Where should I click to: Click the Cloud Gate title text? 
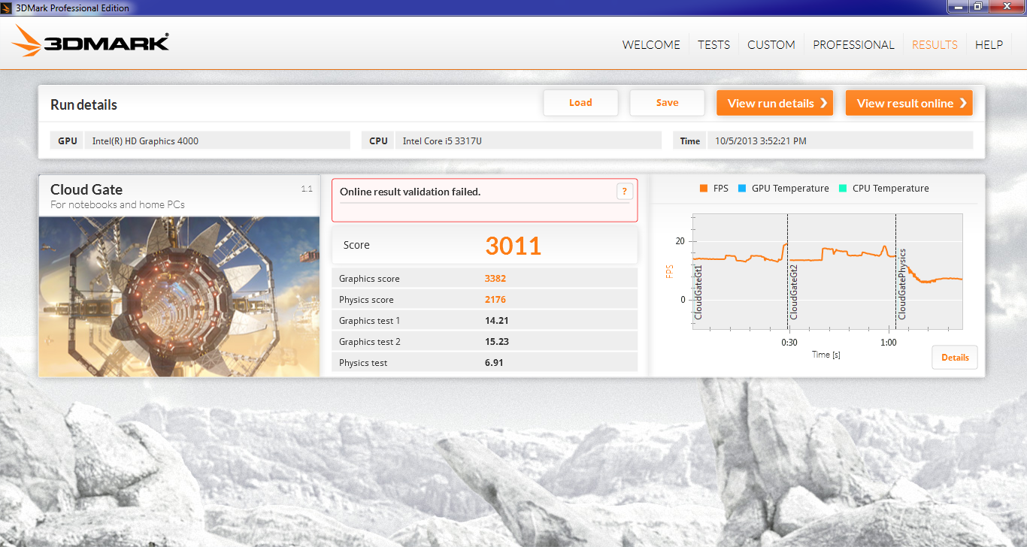tap(86, 189)
